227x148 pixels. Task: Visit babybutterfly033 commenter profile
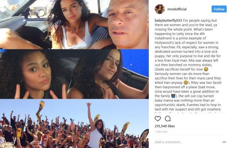coord(168,21)
